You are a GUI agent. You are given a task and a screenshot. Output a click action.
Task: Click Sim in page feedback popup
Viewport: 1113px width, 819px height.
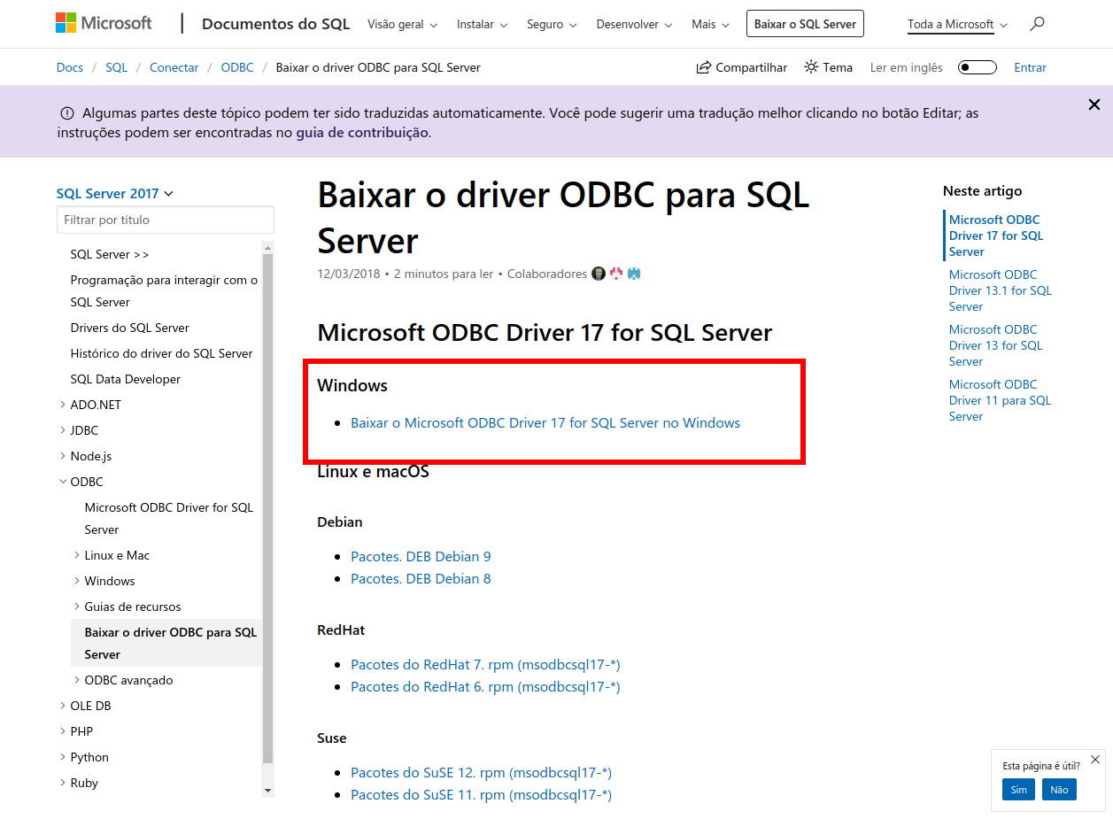[x=1018, y=790]
